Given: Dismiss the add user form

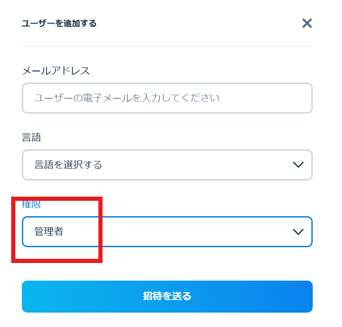Looking at the screenshot, I should click(x=307, y=23).
